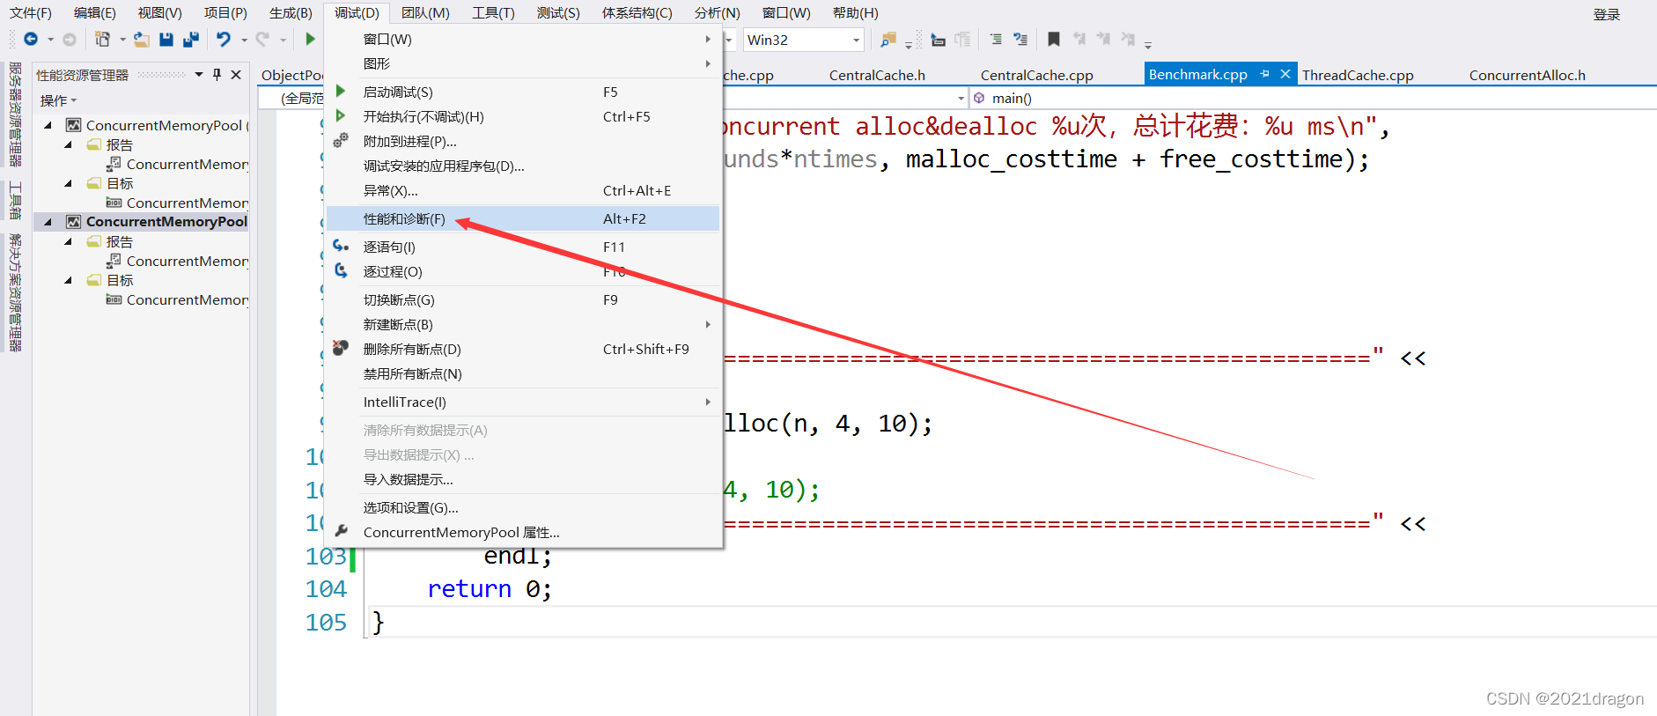Open the 测试(S) menu
1657x716 pixels.
(x=558, y=12)
